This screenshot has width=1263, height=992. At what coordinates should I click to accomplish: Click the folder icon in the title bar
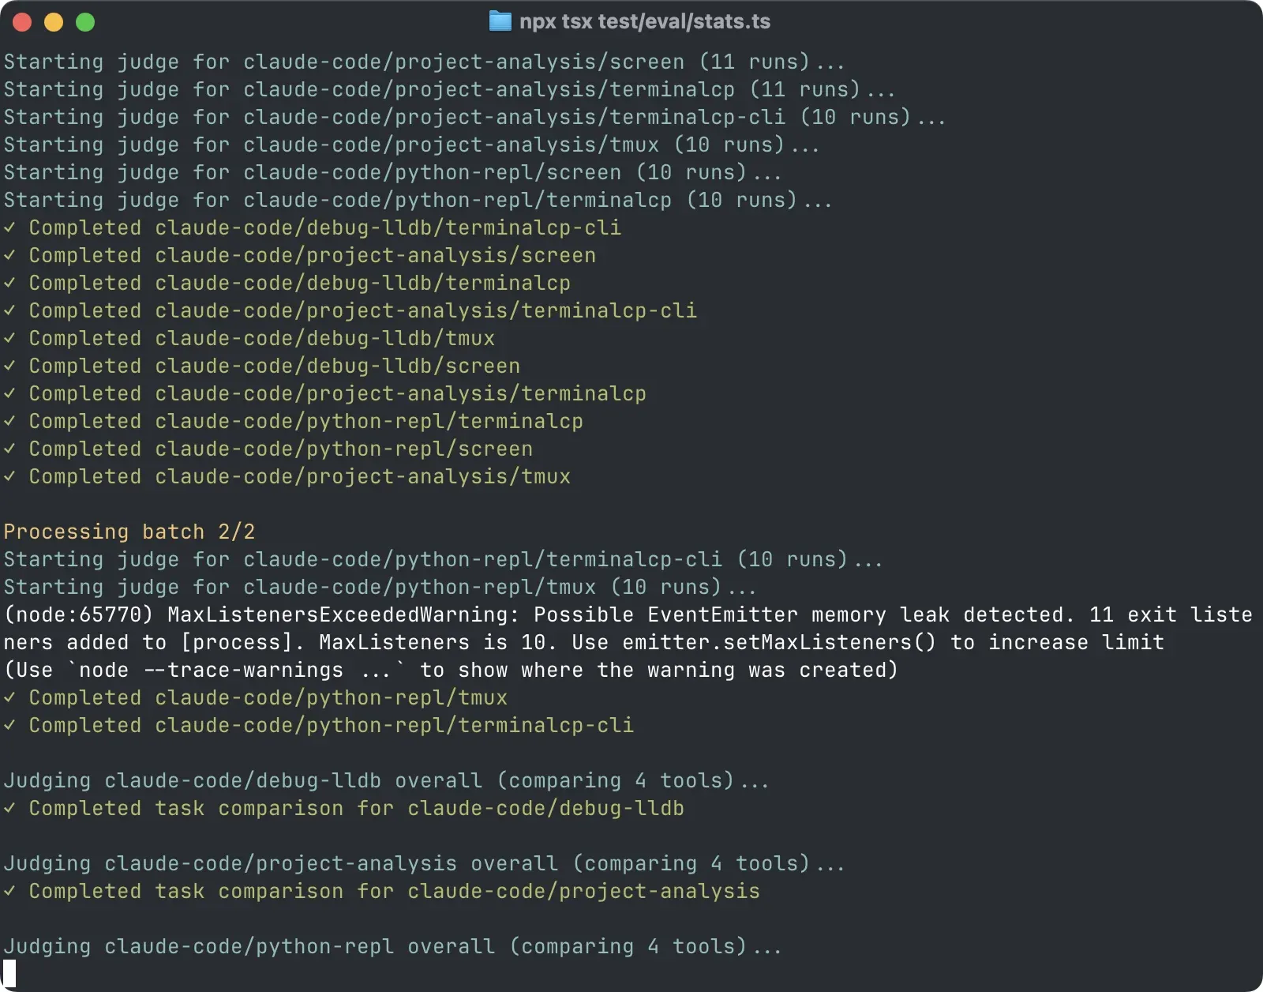click(x=500, y=21)
